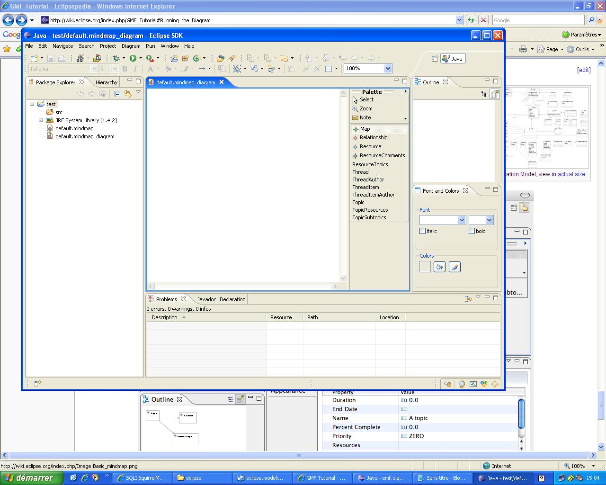Open the 100% zoom dropdown
This screenshot has width=606, height=485.
point(388,69)
